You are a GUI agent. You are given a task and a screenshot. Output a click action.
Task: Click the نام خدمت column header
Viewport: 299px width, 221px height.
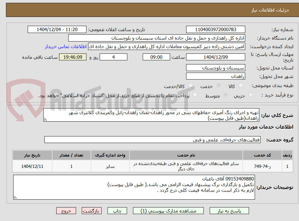coord(186,155)
